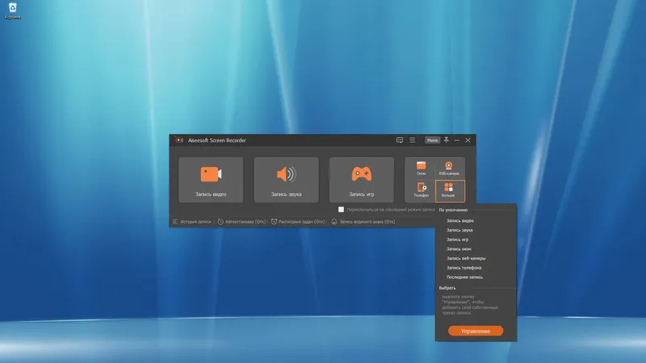646x363 pixels.
Task: Open Расписание задач task schedule
Action: (298, 222)
